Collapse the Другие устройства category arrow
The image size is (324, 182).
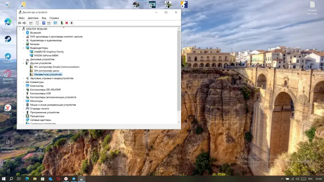point(23,63)
